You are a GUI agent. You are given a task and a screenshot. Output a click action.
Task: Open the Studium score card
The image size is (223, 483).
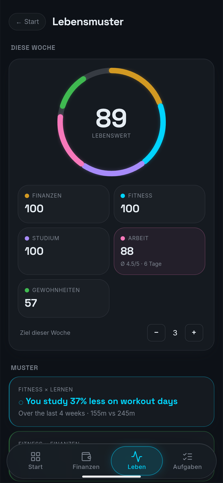pyautogui.click(x=63, y=251)
